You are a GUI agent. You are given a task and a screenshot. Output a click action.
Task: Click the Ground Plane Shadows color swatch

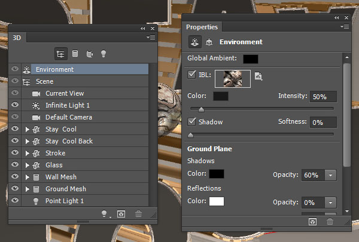tap(217, 174)
